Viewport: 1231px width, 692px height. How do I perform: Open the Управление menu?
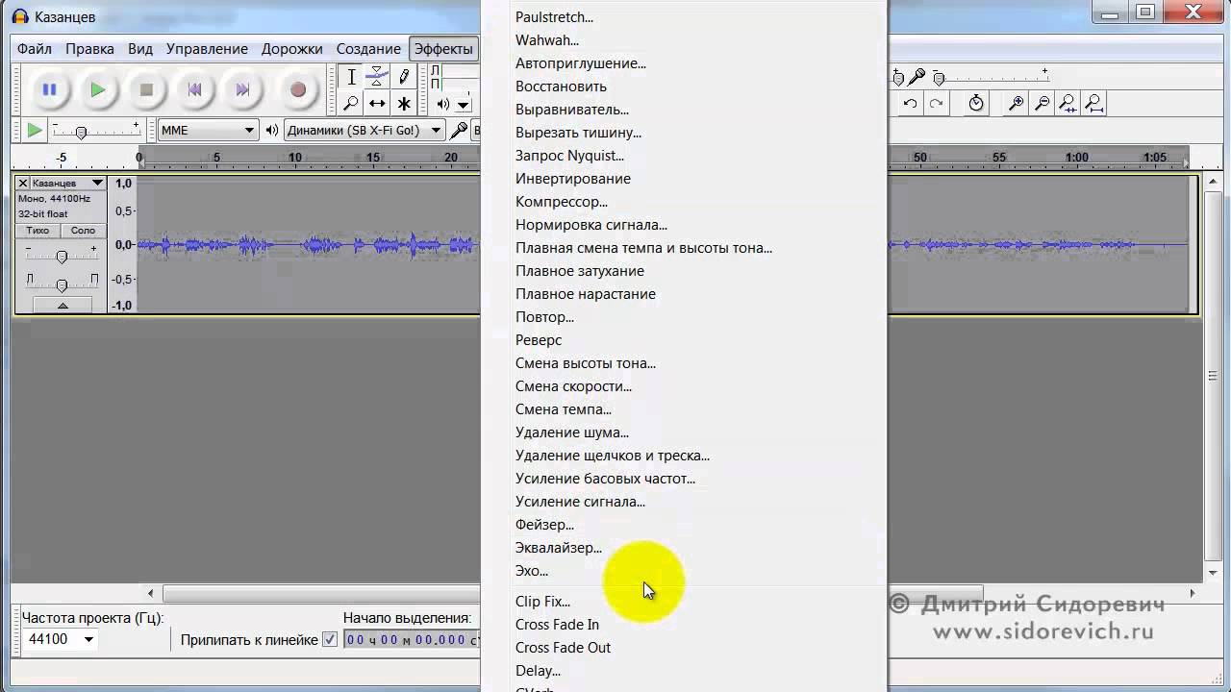coord(207,48)
